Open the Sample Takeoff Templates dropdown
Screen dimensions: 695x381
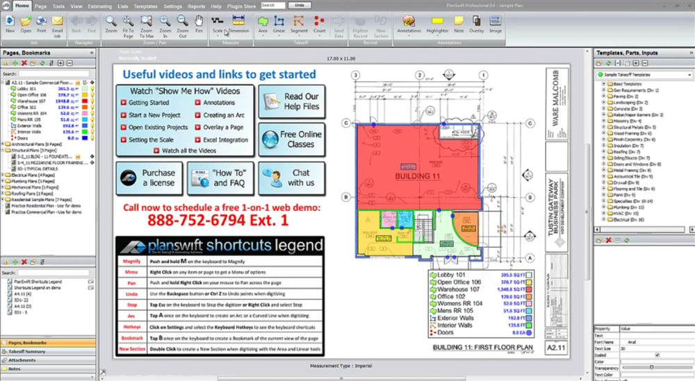pos(689,74)
